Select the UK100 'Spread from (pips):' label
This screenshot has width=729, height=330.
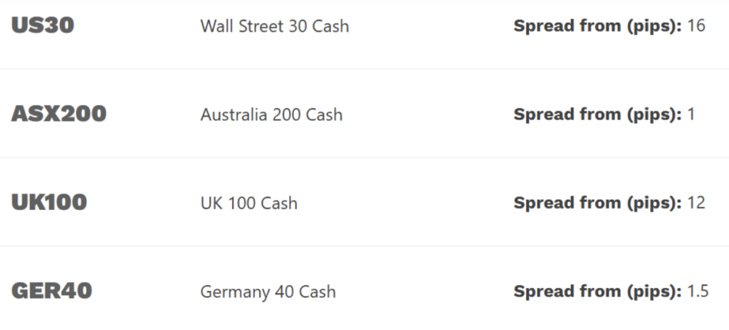click(x=597, y=203)
